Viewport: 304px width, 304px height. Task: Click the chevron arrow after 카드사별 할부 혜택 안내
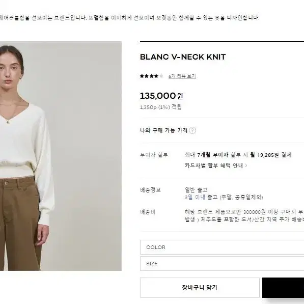click(x=246, y=165)
